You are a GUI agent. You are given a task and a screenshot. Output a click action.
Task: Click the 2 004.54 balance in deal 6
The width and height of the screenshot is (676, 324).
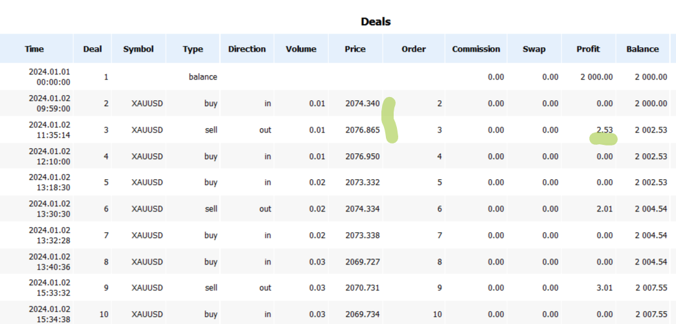[x=651, y=209]
